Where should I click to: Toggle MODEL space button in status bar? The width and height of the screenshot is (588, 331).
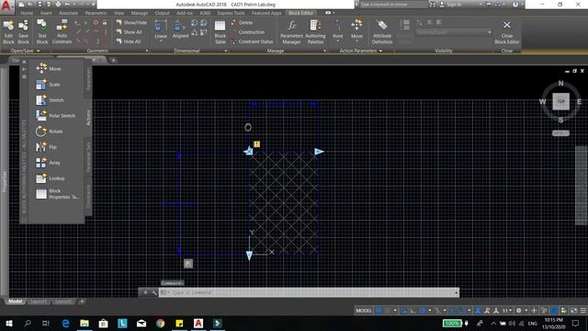364,311
